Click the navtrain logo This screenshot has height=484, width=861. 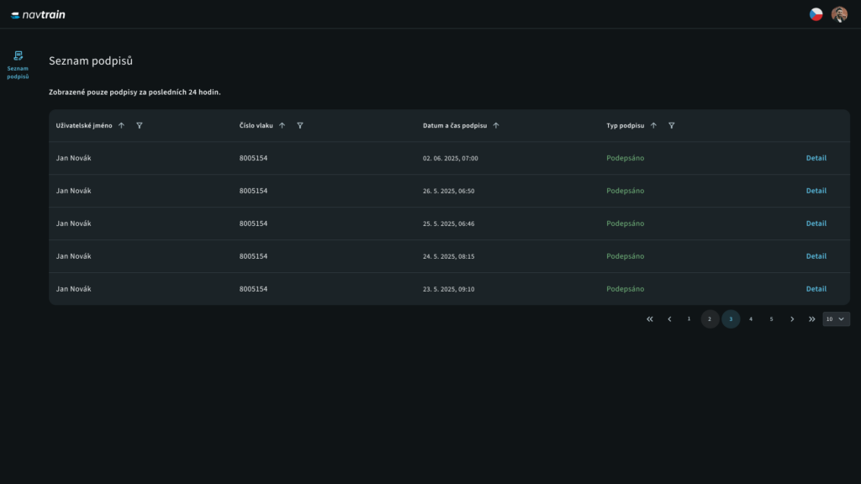[x=38, y=14]
